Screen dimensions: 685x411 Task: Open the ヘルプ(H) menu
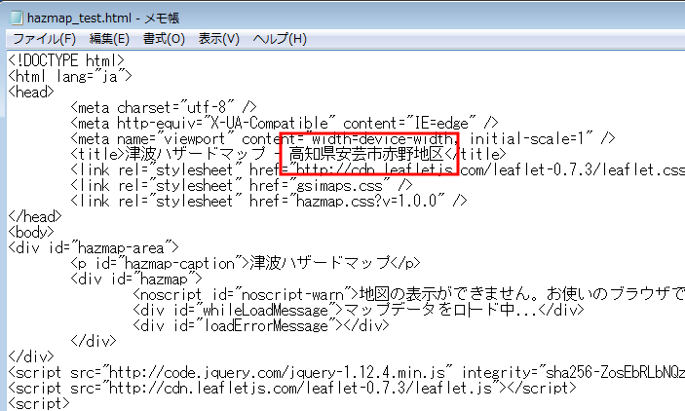pyautogui.click(x=280, y=39)
